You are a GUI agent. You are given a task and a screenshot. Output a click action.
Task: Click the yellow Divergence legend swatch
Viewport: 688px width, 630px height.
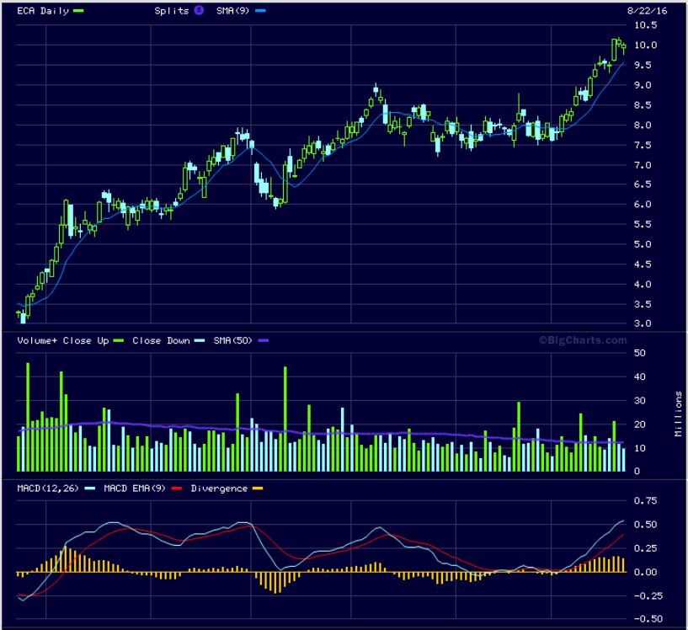258,489
